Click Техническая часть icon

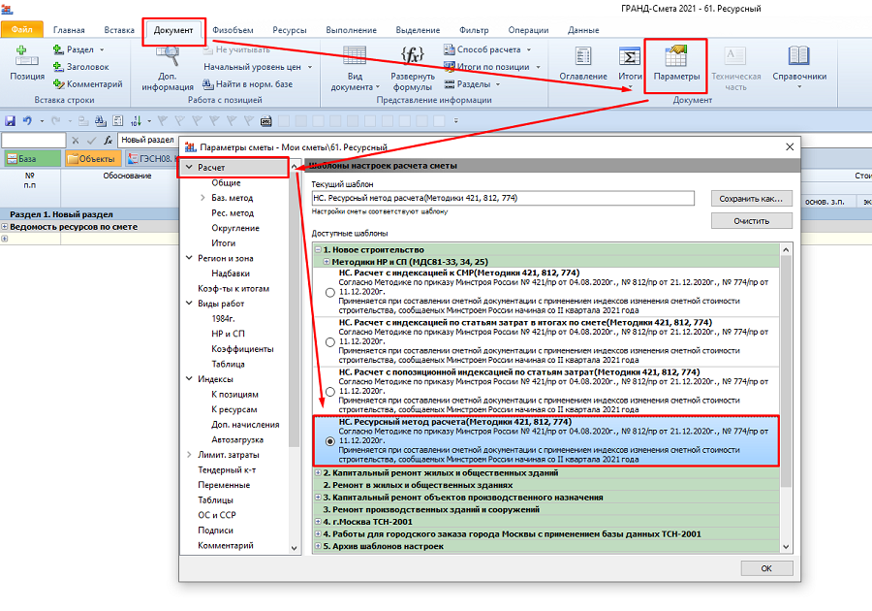pos(735,56)
